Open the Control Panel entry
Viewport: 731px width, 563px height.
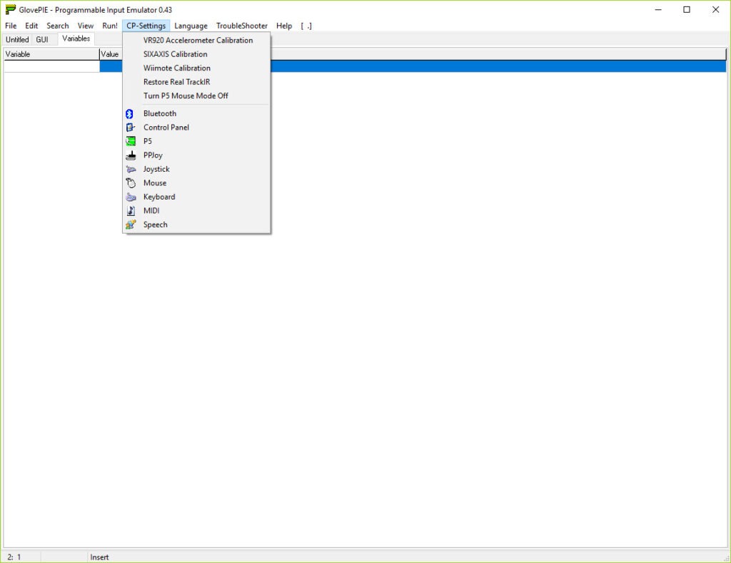196,128
